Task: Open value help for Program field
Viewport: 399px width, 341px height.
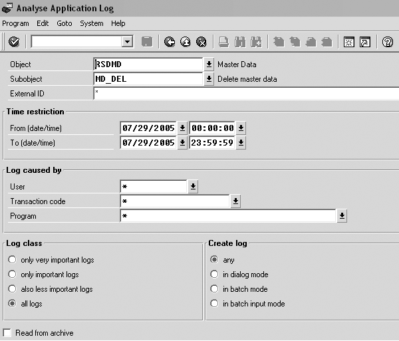Action: click(342, 216)
